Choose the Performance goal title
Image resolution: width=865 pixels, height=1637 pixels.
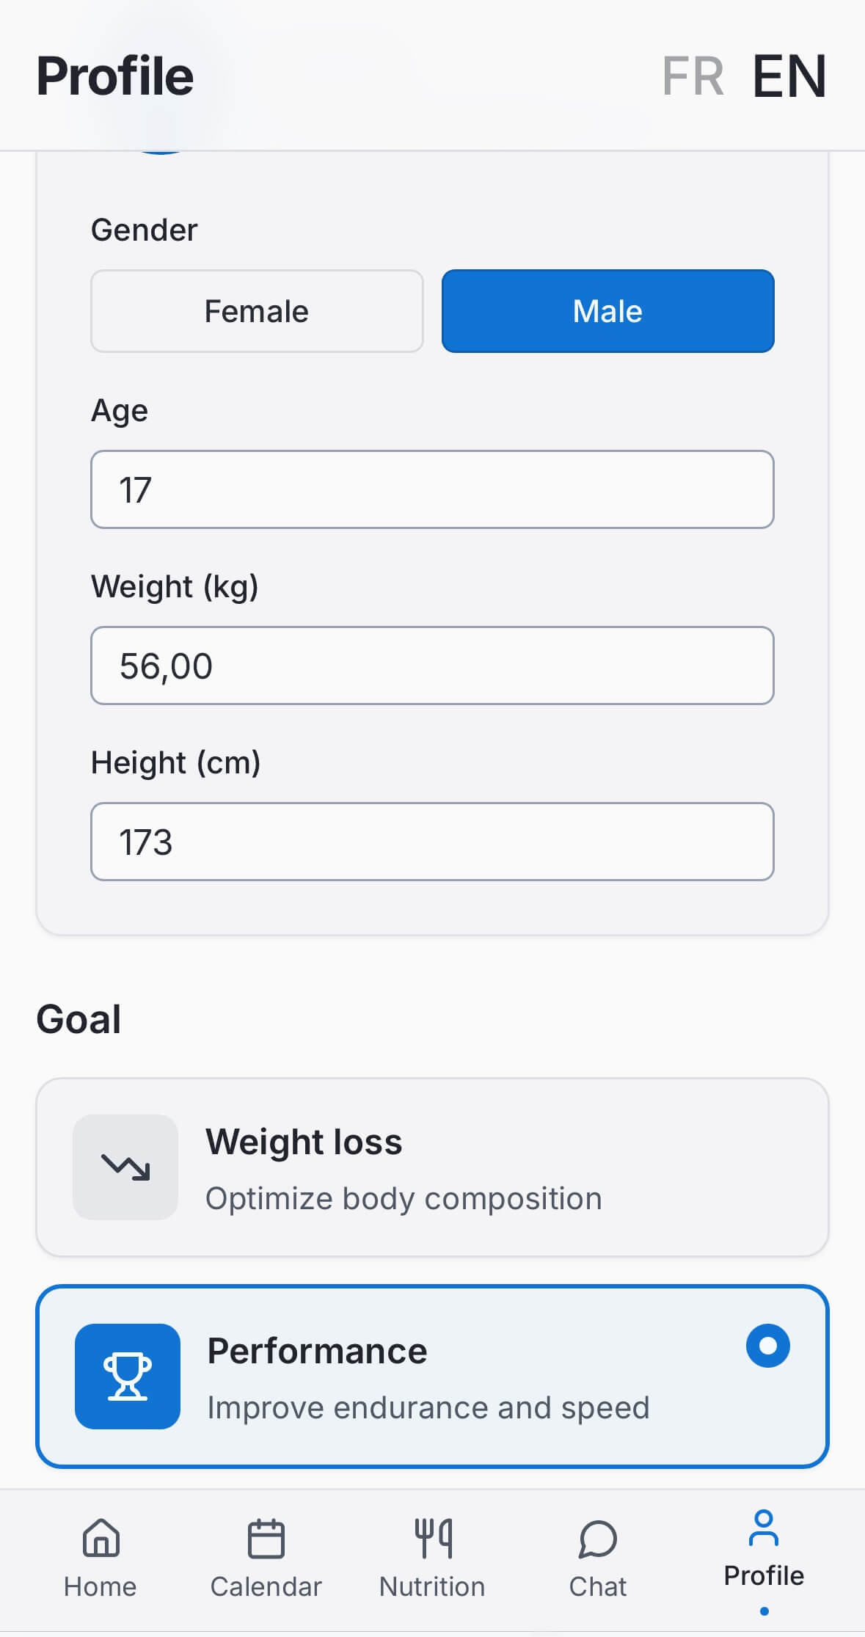click(317, 1351)
